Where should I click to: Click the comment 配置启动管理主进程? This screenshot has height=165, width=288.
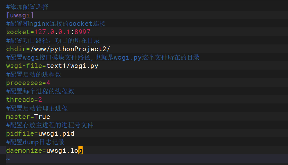[x=37, y=108]
